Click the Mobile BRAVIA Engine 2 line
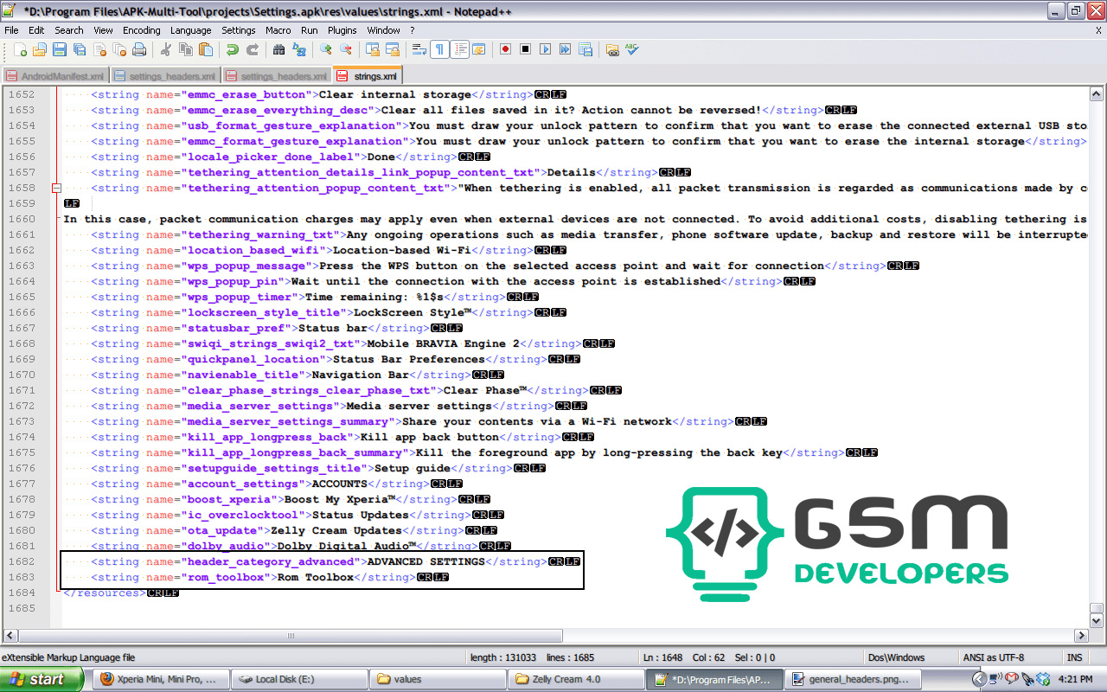1107x692 pixels. [x=353, y=343]
